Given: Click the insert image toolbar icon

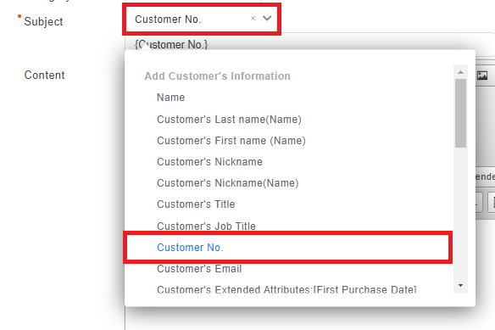Looking at the screenshot, I should pos(482,76).
